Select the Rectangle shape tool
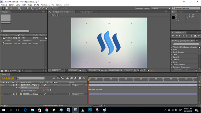The image size is (201, 113). pos(28,8)
